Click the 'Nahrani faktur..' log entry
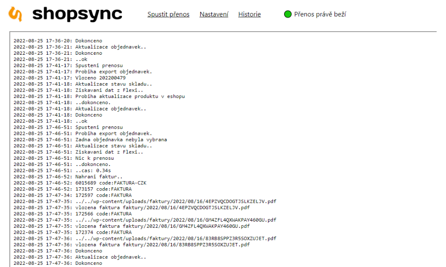This screenshot has height=267, width=446. [x=99, y=177]
